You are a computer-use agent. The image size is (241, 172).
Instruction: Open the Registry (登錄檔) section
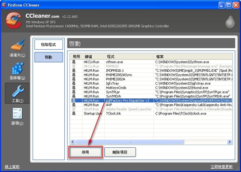(17, 71)
